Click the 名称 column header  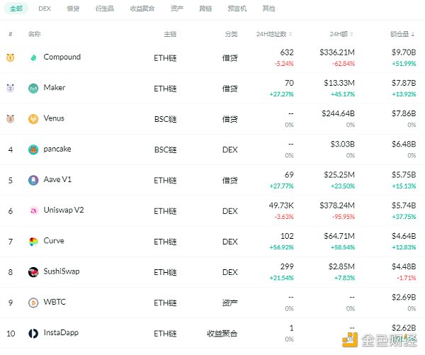coord(35,34)
